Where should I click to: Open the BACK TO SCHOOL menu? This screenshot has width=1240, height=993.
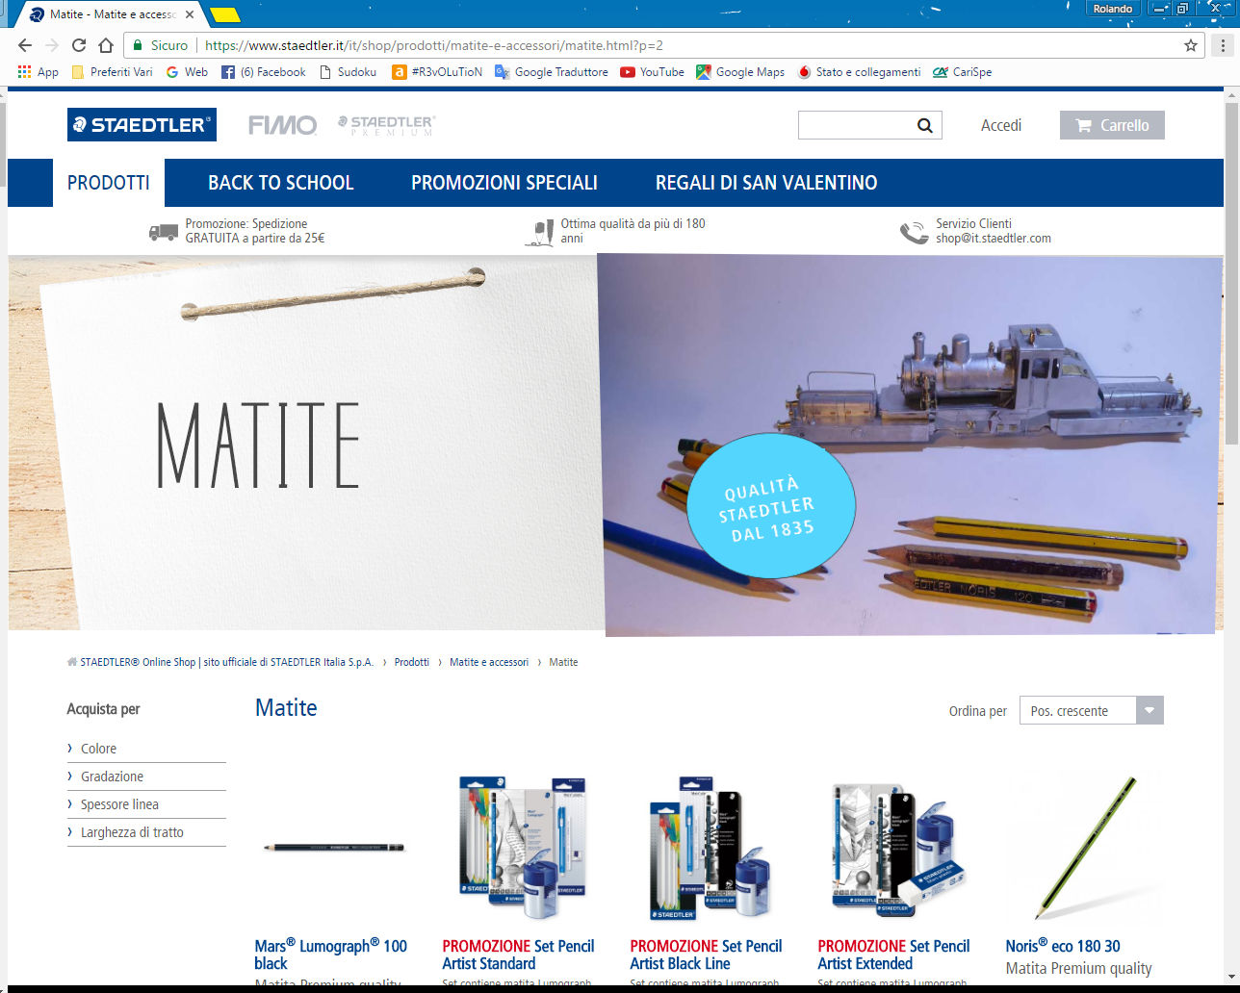281,183
